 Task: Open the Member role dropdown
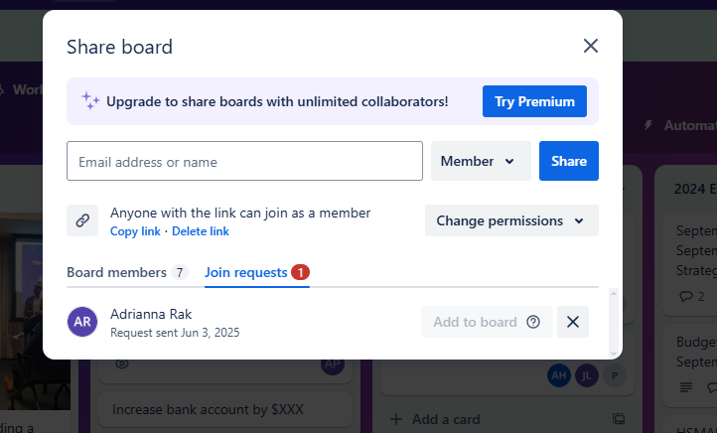point(481,161)
